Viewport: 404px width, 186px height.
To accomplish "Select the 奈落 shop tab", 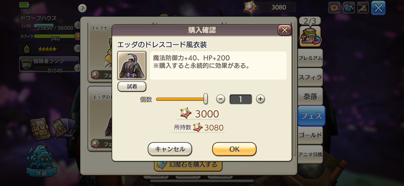I will coord(310,96).
